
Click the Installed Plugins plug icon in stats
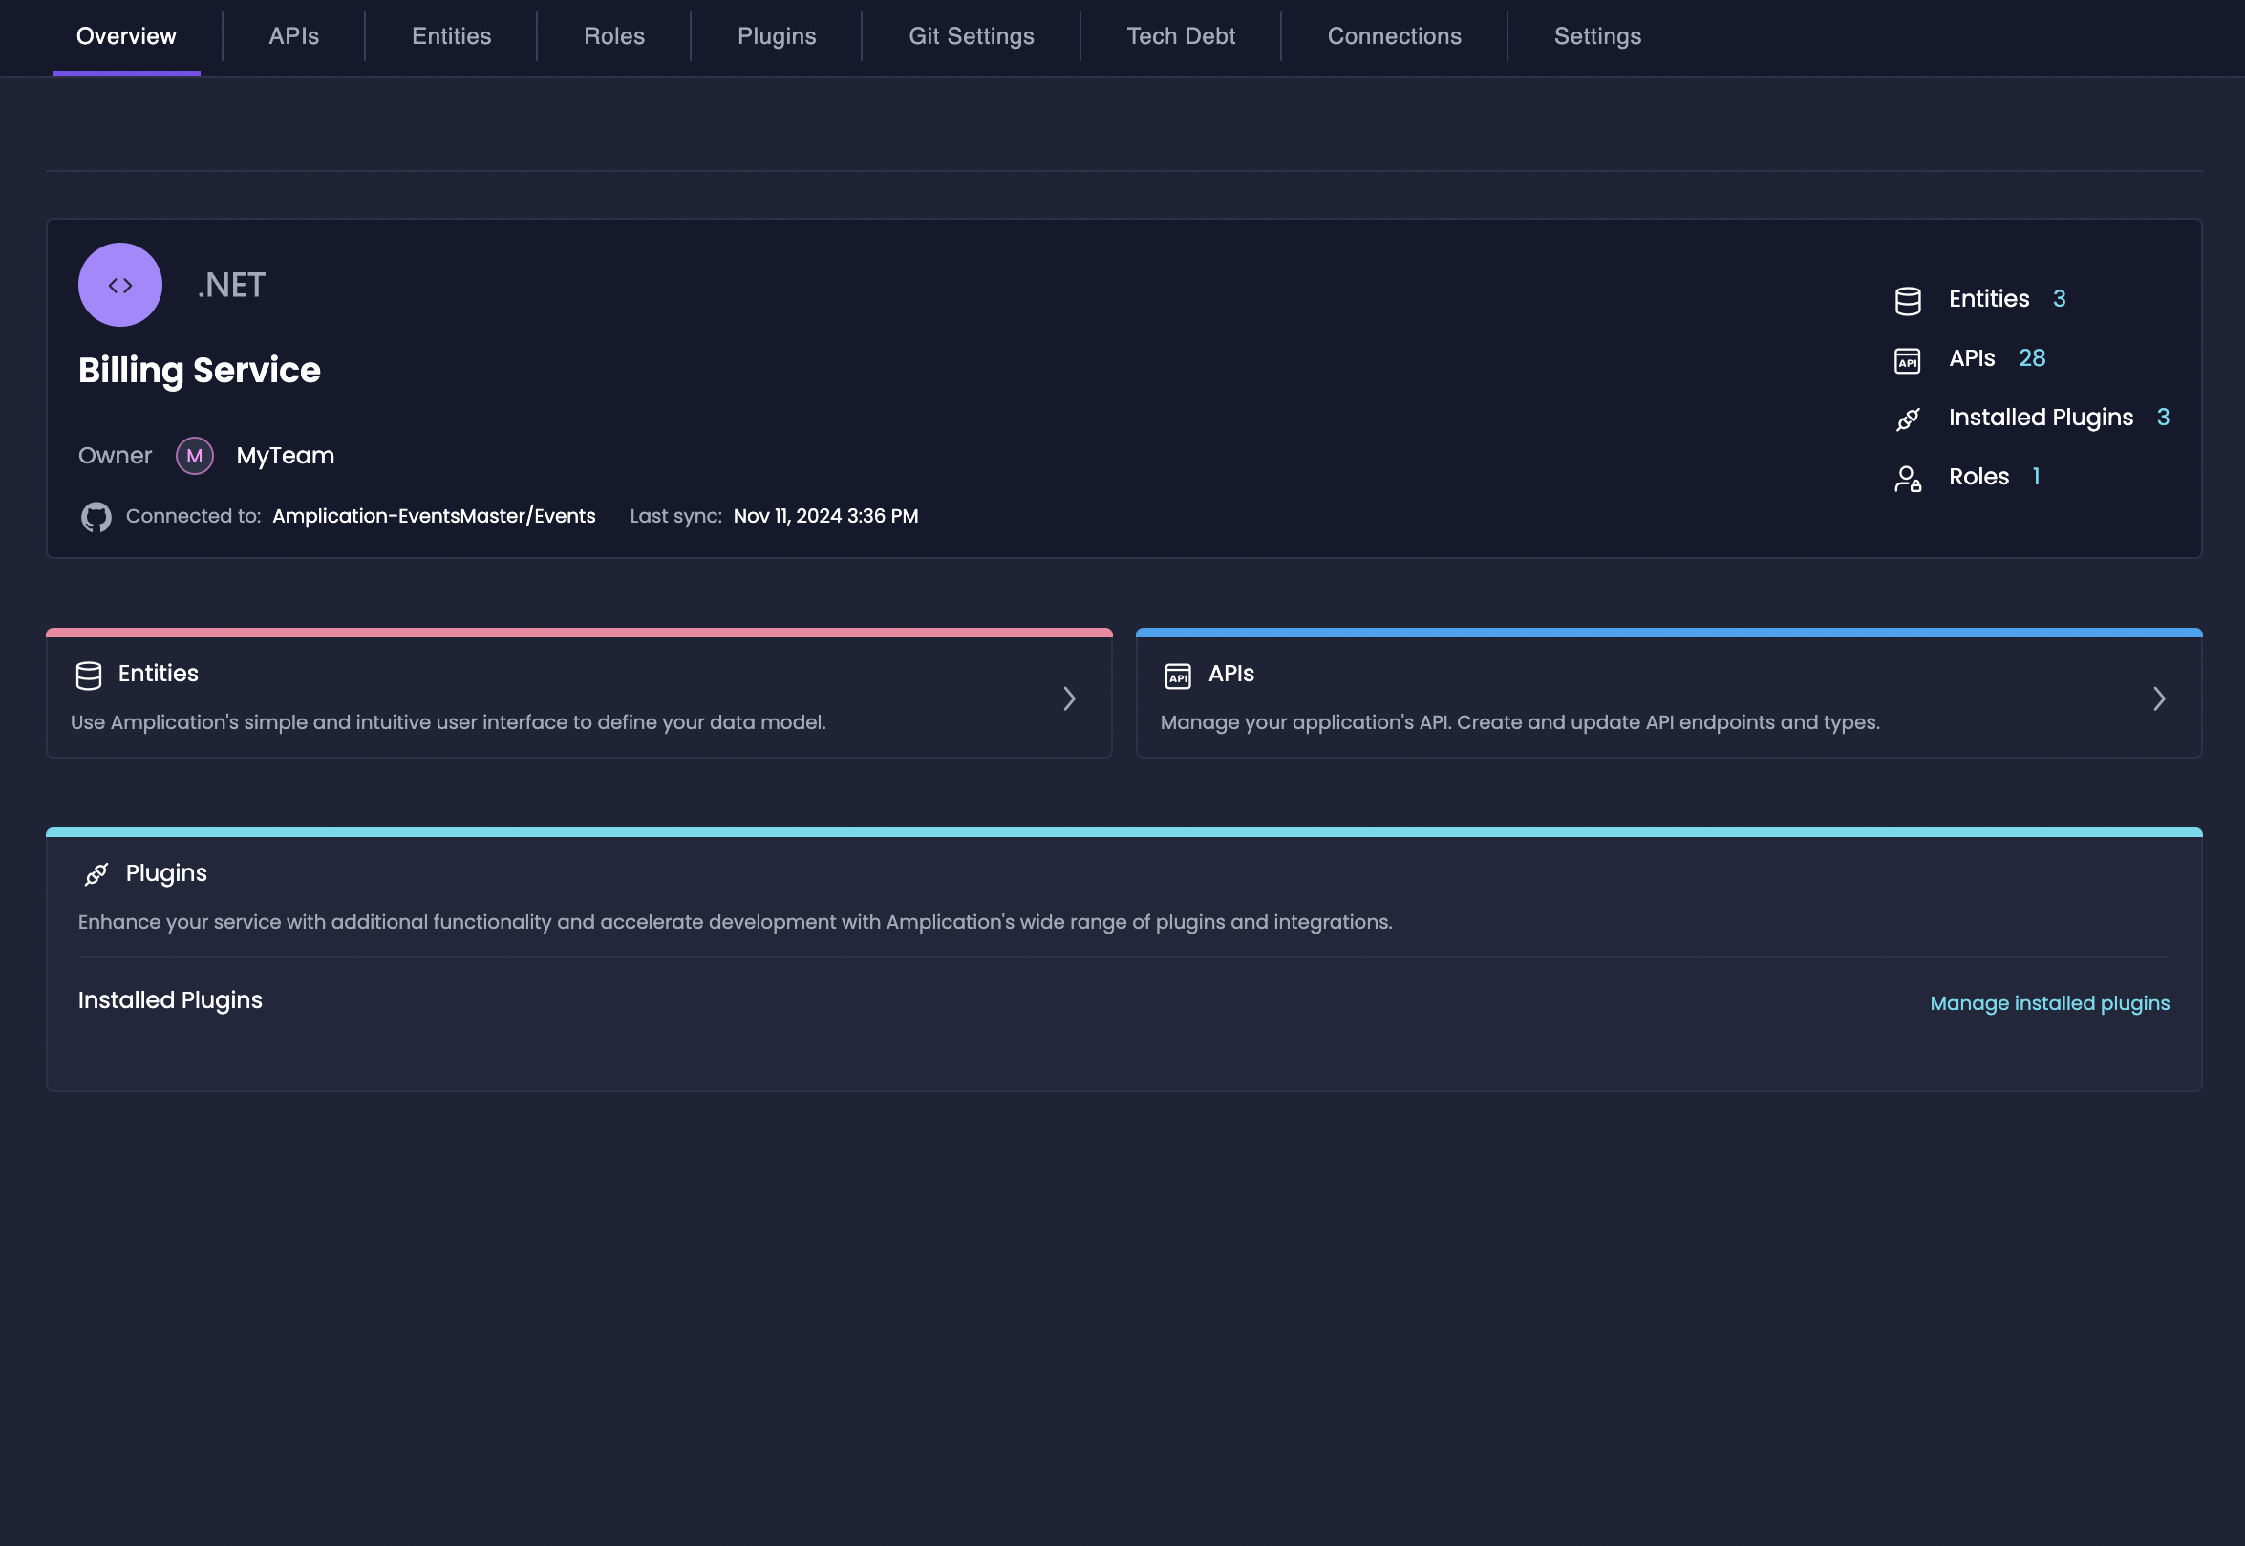(1907, 419)
